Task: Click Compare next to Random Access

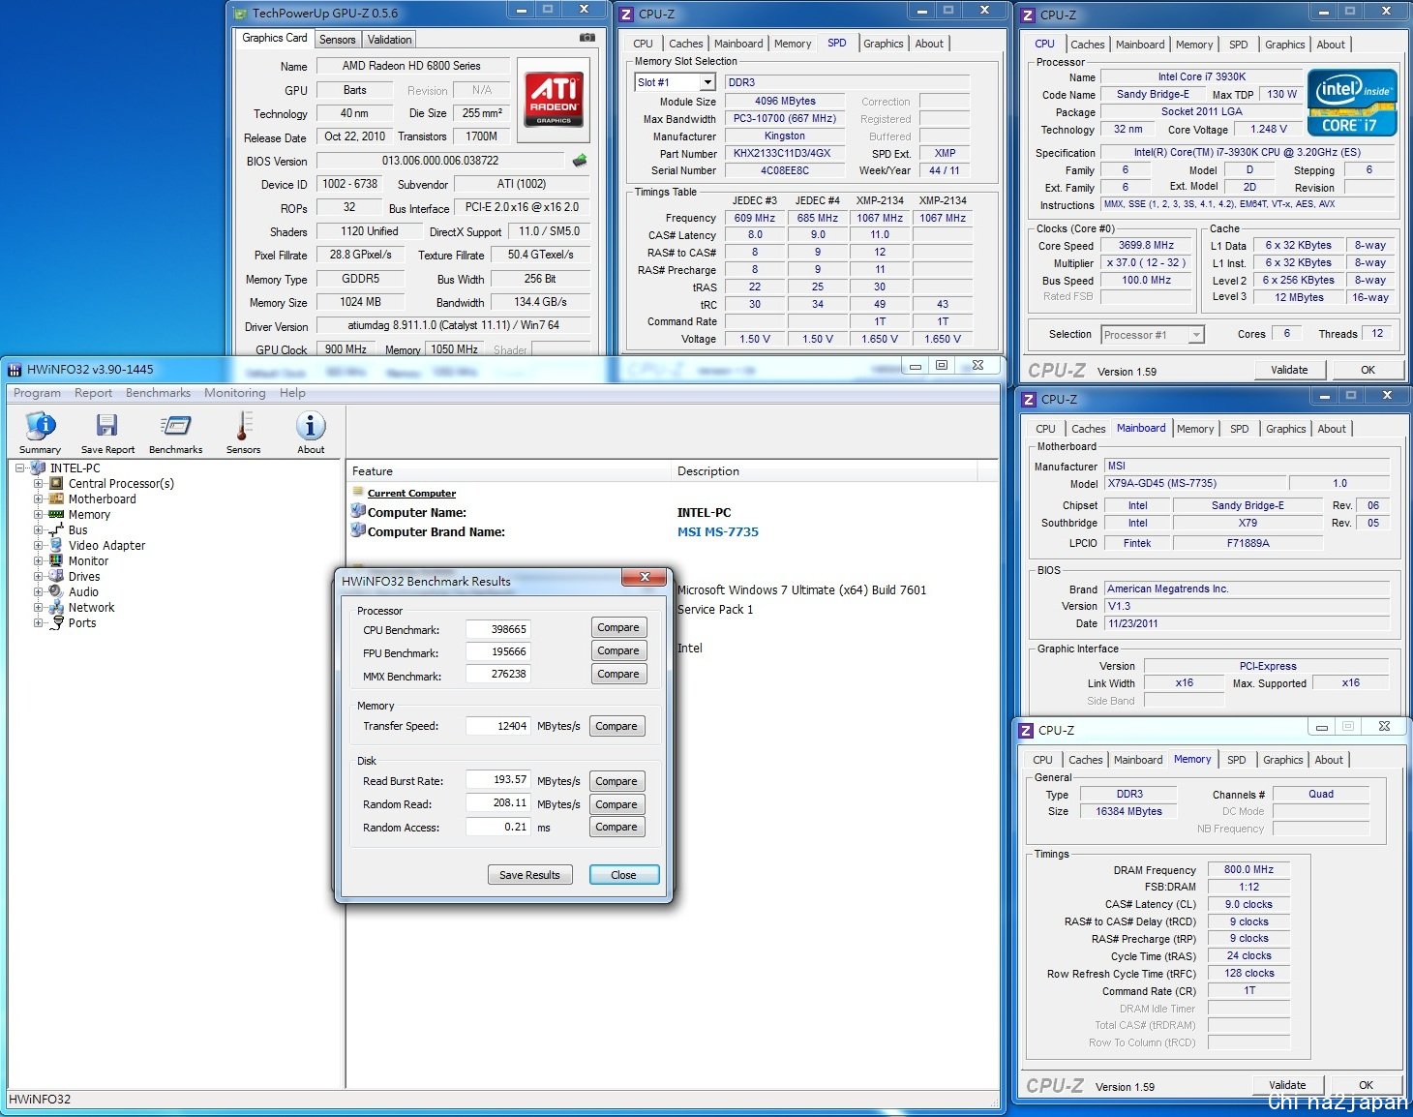Action: coord(616,827)
